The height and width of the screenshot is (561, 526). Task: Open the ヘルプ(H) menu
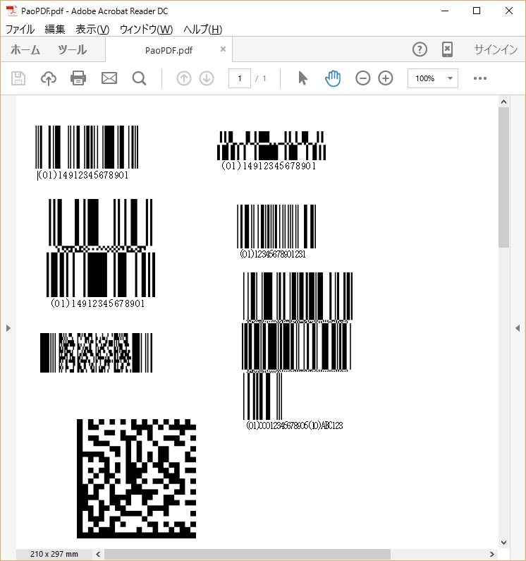point(203,30)
